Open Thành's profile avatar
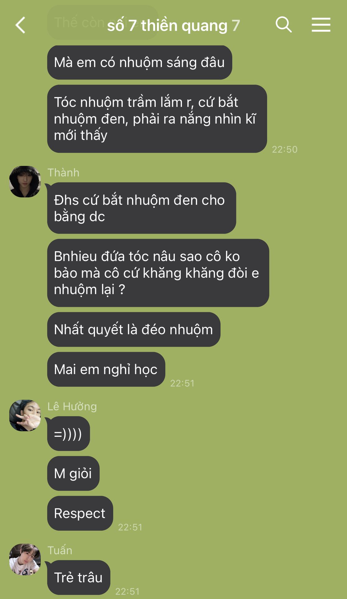 pyautogui.click(x=25, y=182)
